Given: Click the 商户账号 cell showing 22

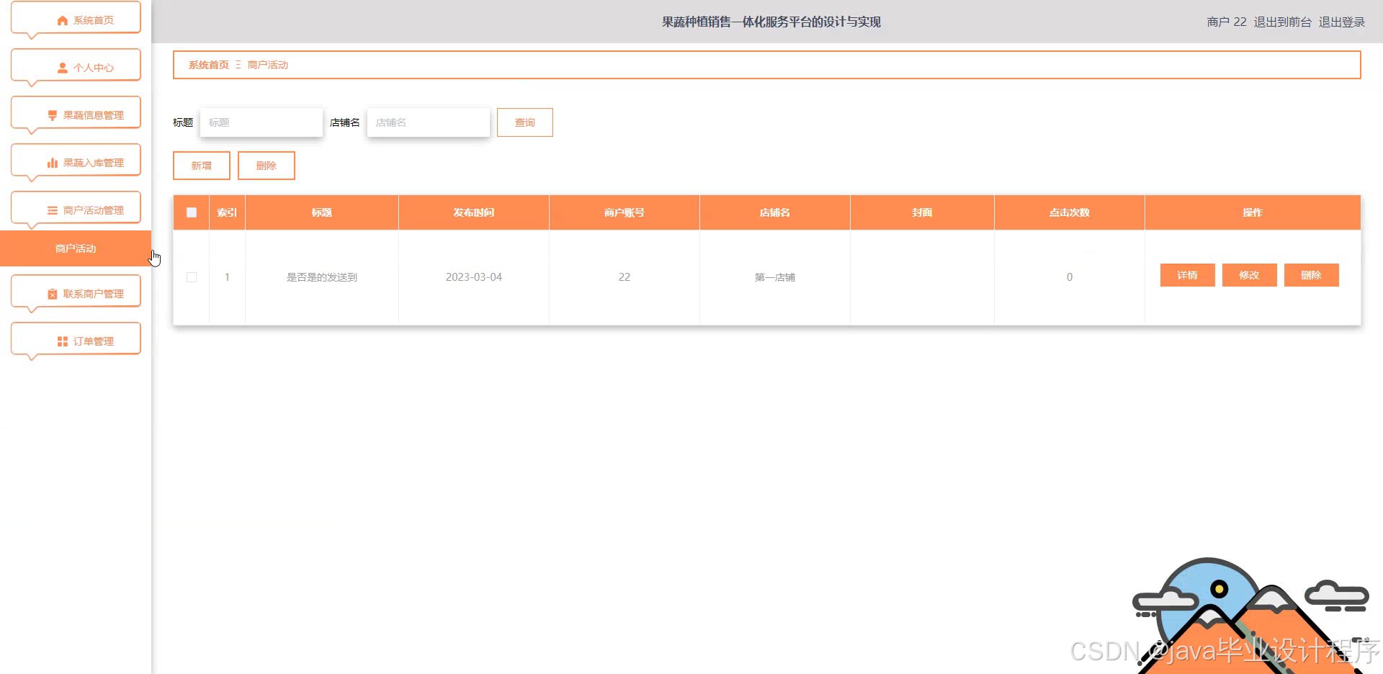Looking at the screenshot, I should [625, 277].
